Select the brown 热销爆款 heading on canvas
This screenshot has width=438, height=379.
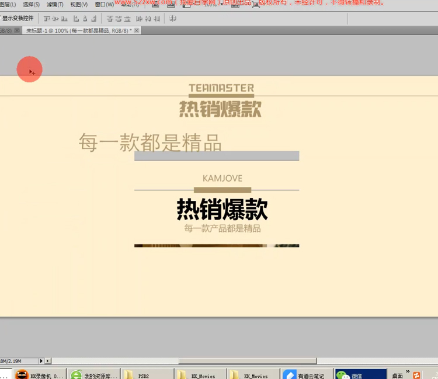tap(220, 109)
